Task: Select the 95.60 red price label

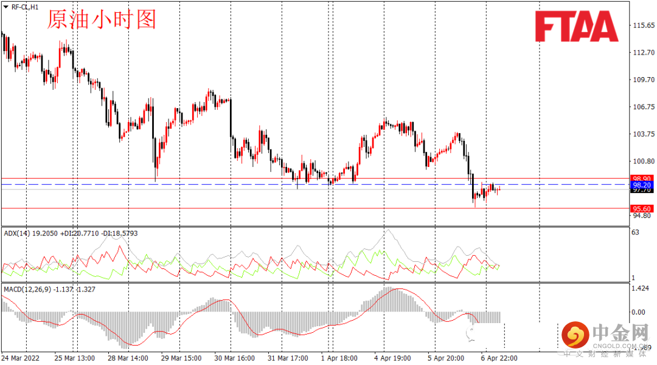Action: click(642, 209)
